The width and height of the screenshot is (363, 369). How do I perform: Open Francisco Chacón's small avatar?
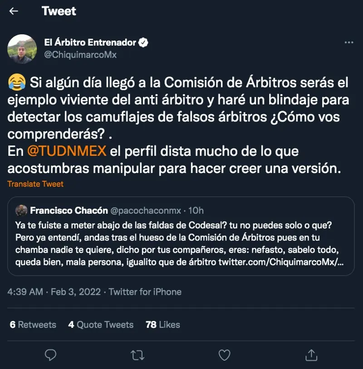pyautogui.click(x=21, y=211)
